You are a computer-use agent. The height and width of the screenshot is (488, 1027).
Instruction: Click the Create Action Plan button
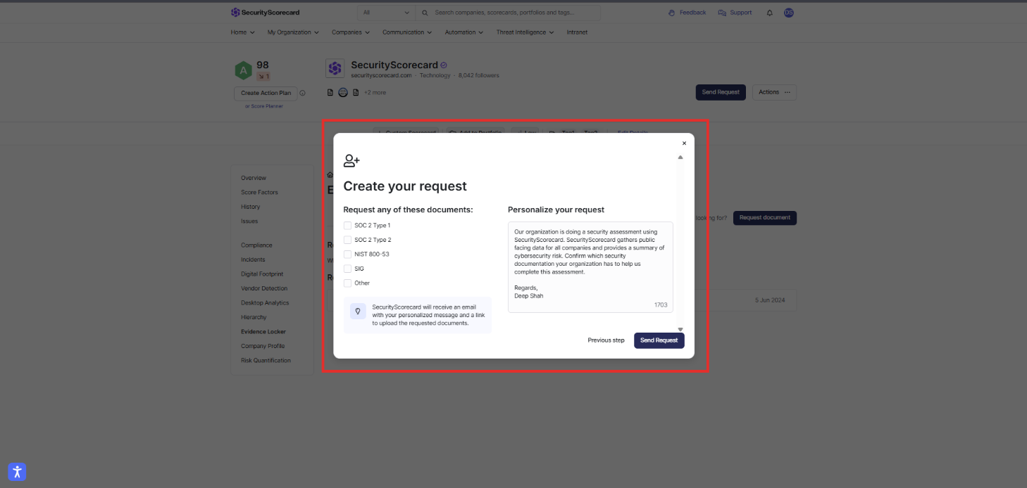point(266,93)
